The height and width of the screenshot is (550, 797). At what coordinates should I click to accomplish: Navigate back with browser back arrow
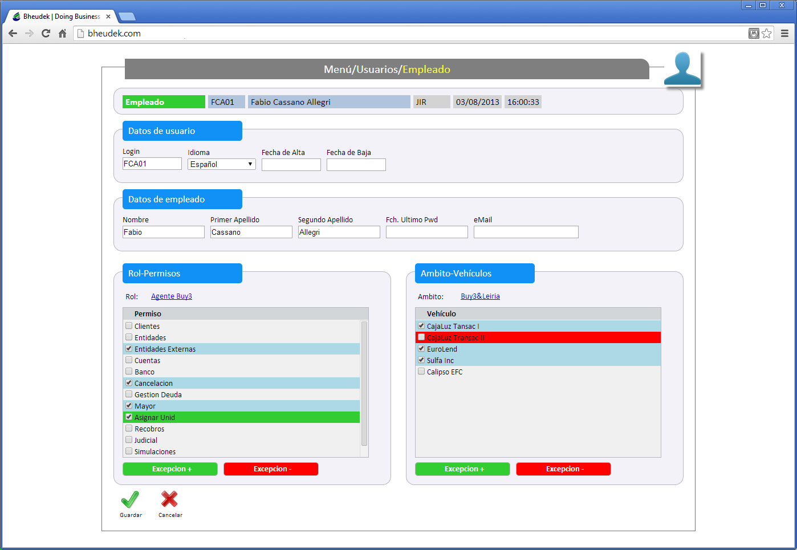coord(13,34)
